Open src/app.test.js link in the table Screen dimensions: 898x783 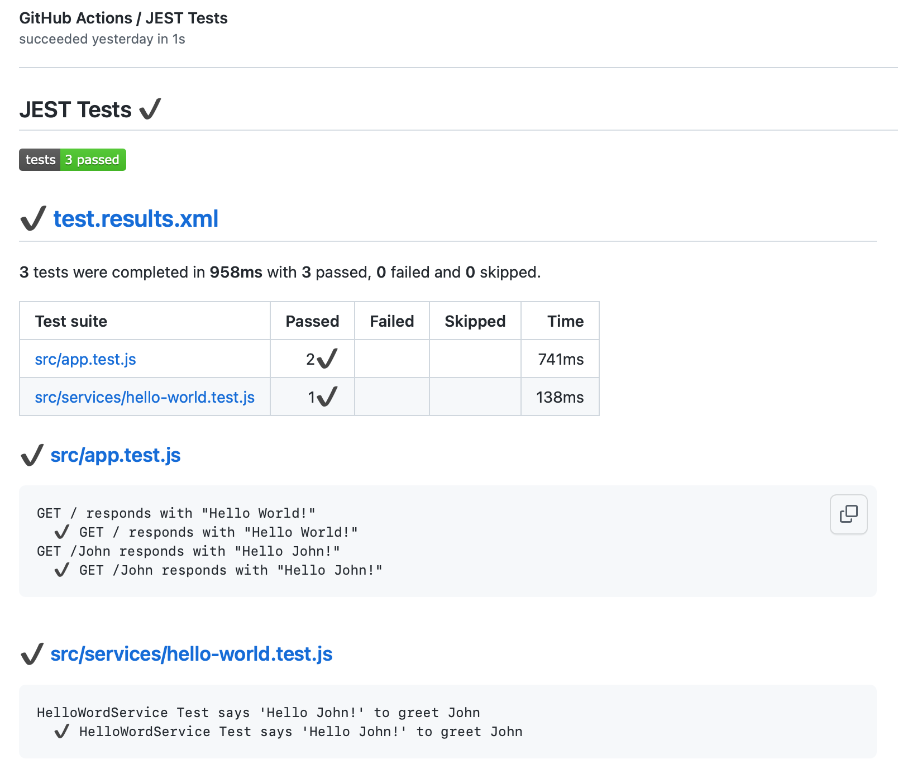click(85, 359)
